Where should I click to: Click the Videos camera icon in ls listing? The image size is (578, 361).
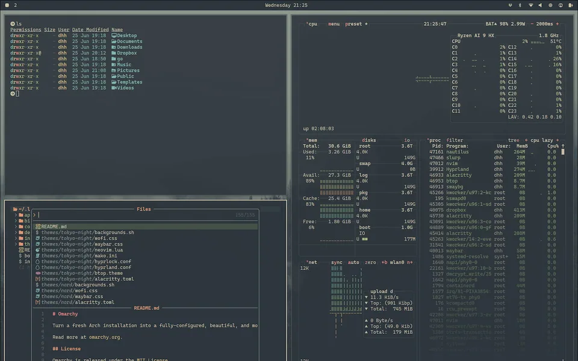114,88
